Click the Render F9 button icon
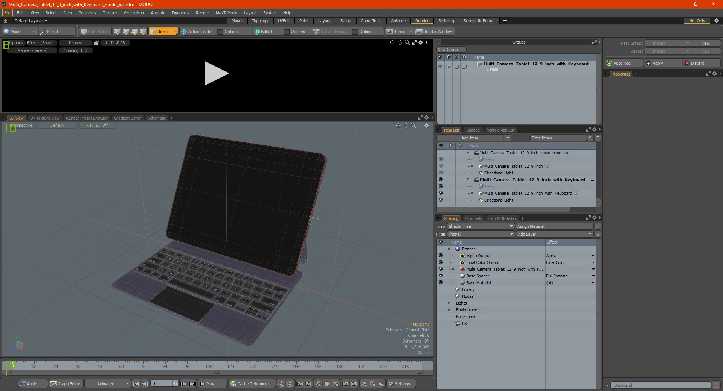 [x=389, y=32]
